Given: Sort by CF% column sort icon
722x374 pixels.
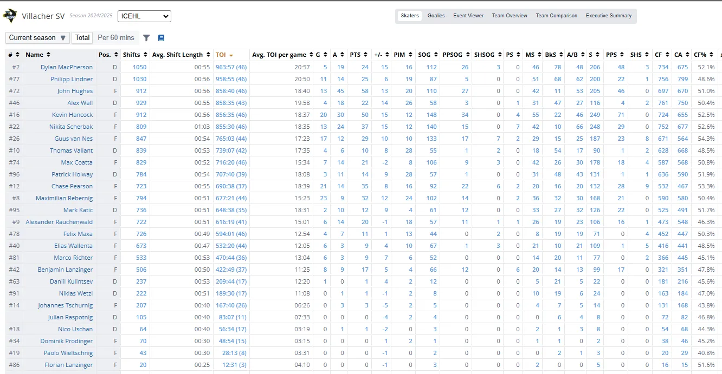Looking at the screenshot, I should click(x=711, y=55).
